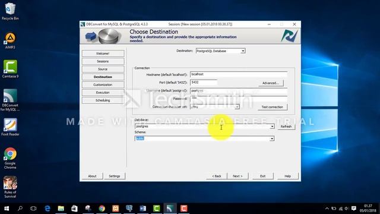
Task: Select the Destination step
Action: point(103,77)
